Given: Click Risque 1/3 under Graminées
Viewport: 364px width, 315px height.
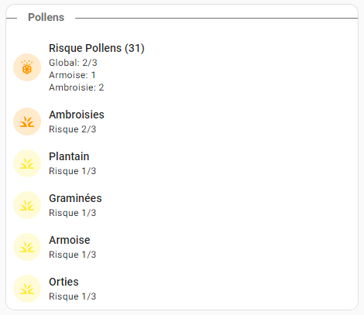Looking at the screenshot, I should pyautogui.click(x=73, y=213).
